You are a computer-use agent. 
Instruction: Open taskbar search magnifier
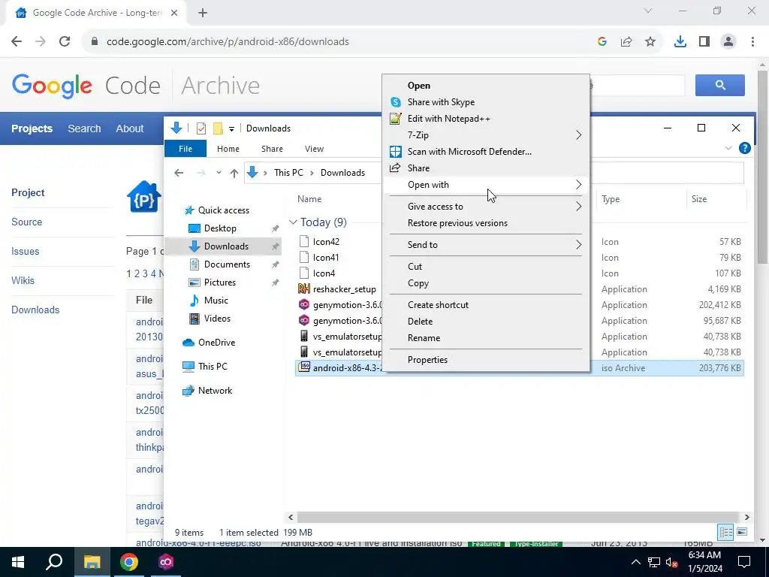point(54,562)
